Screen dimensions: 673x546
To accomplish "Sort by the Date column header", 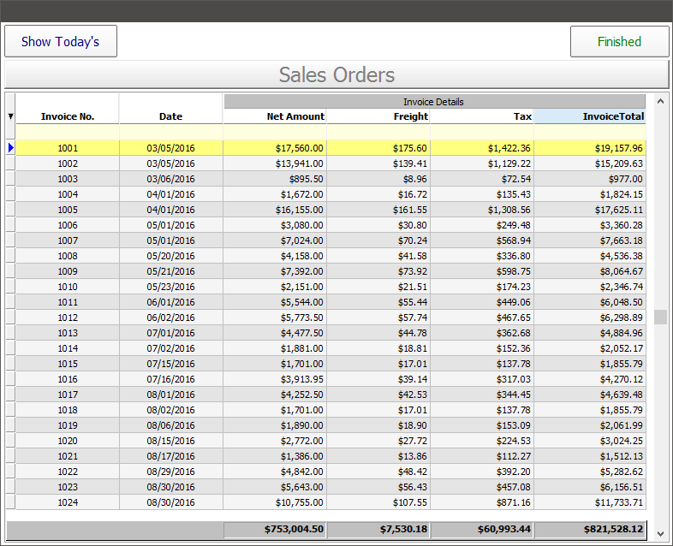I will tap(170, 116).
